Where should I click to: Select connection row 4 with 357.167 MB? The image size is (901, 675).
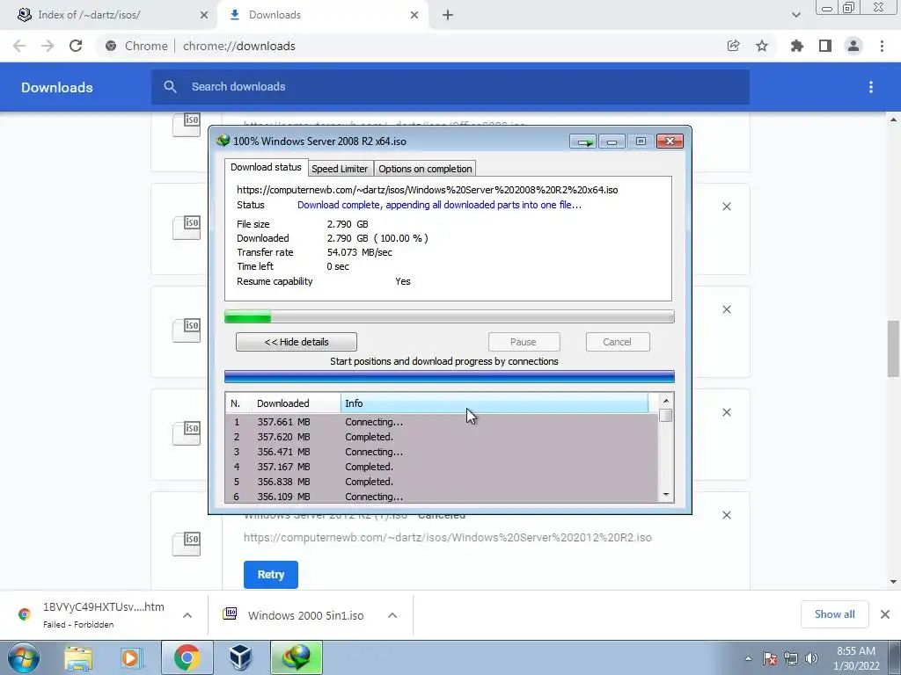coord(442,467)
